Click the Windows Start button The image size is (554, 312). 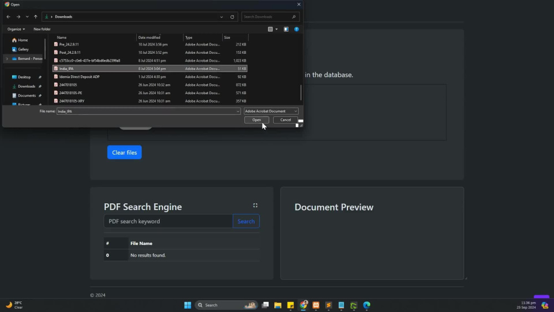tap(188, 305)
